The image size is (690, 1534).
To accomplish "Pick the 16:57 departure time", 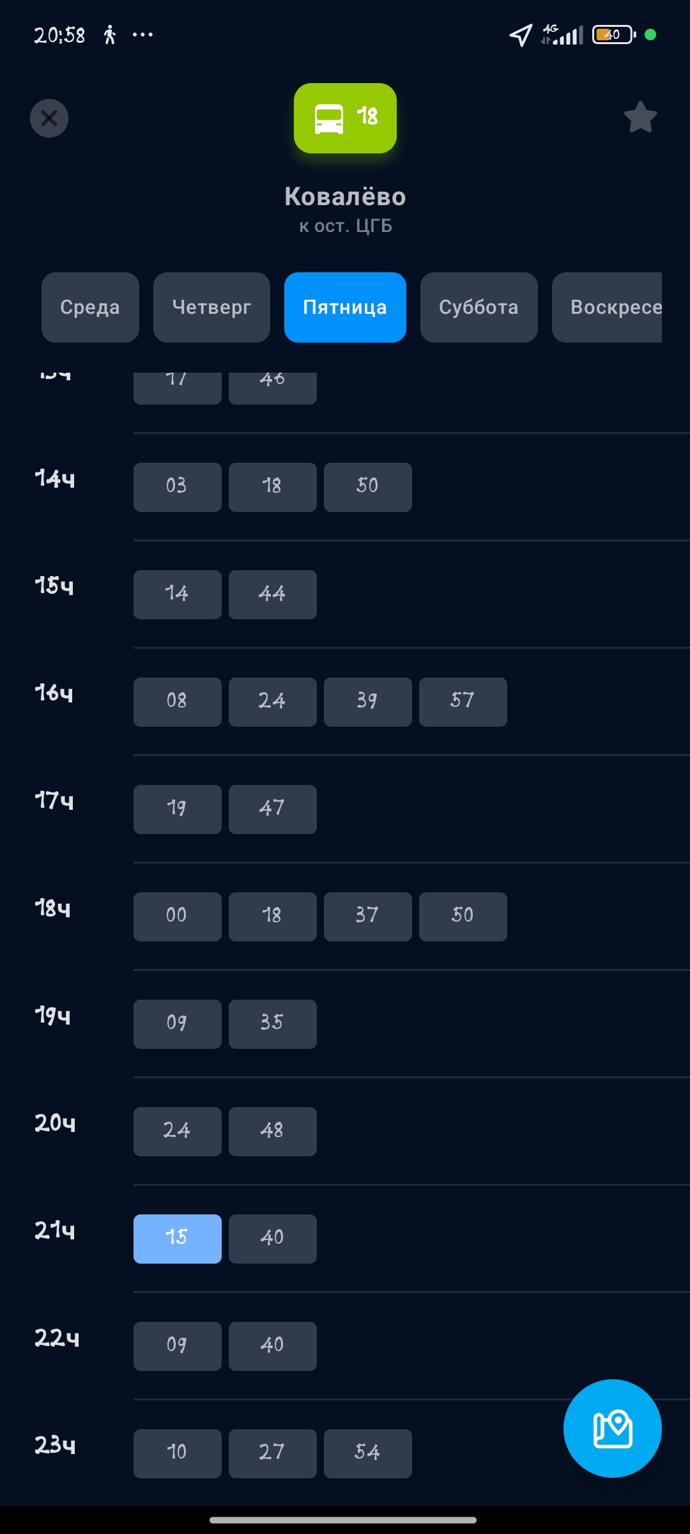I will (x=463, y=702).
